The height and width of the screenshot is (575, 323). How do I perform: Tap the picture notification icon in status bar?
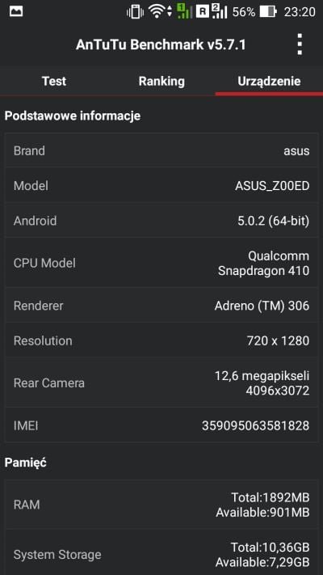click(x=16, y=12)
